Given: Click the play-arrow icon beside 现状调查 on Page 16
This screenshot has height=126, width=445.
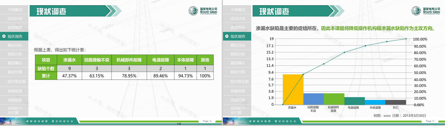Looking at the screenshot, I should pyautogui.click(x=4, y=36).
